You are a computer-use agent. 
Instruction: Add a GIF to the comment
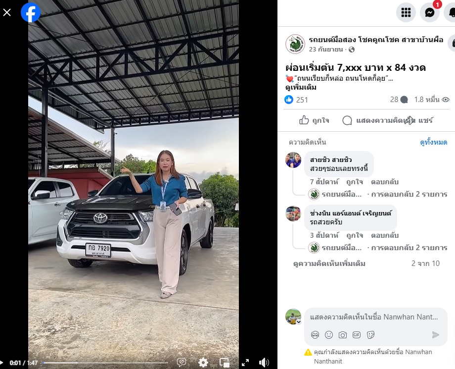pyautogui.click(x=357, y=335)
